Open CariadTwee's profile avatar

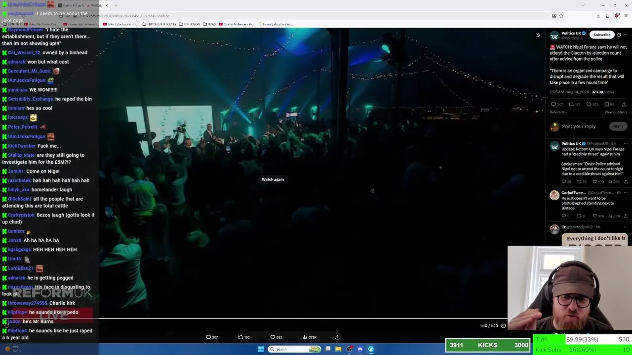tap(554, 195)
